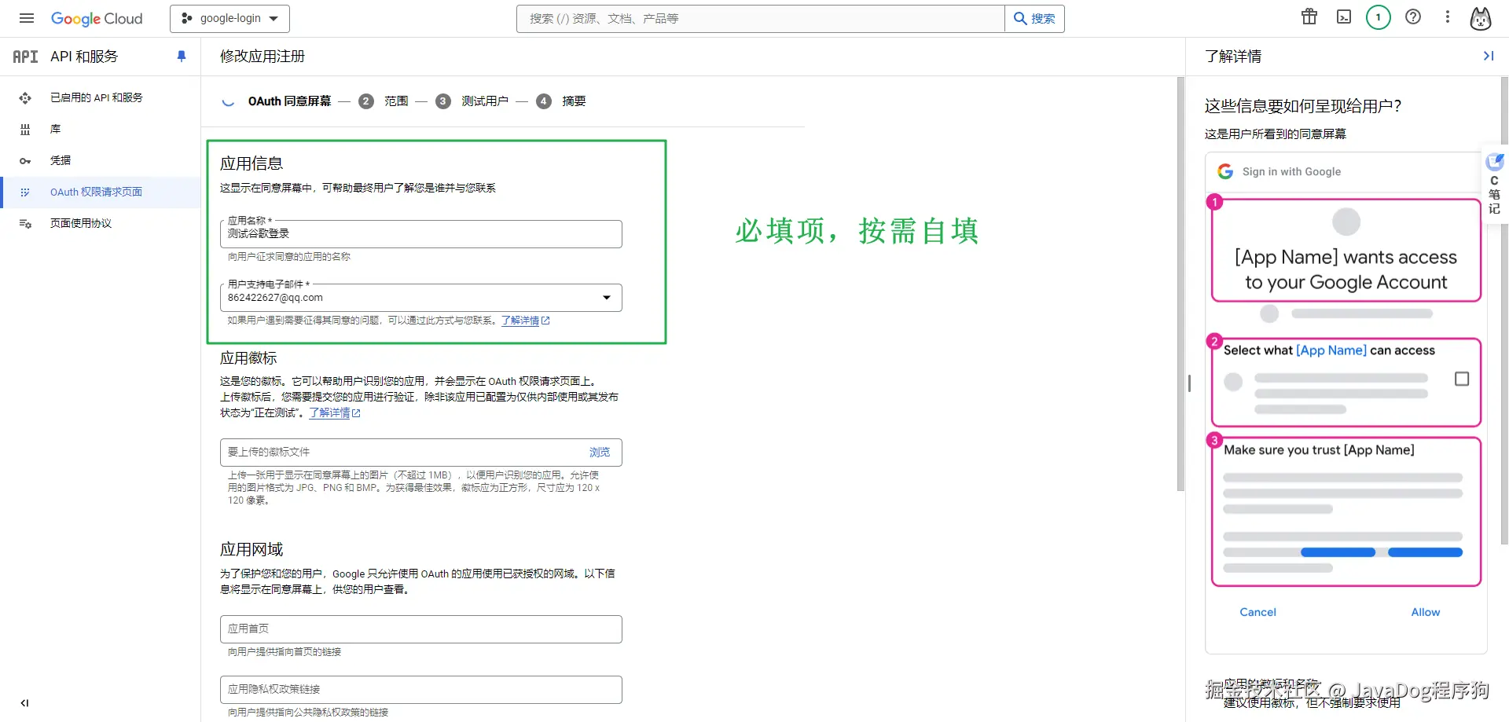Click the OAuth consent dots icon
1509x722 pixels.
click(25, 192)
